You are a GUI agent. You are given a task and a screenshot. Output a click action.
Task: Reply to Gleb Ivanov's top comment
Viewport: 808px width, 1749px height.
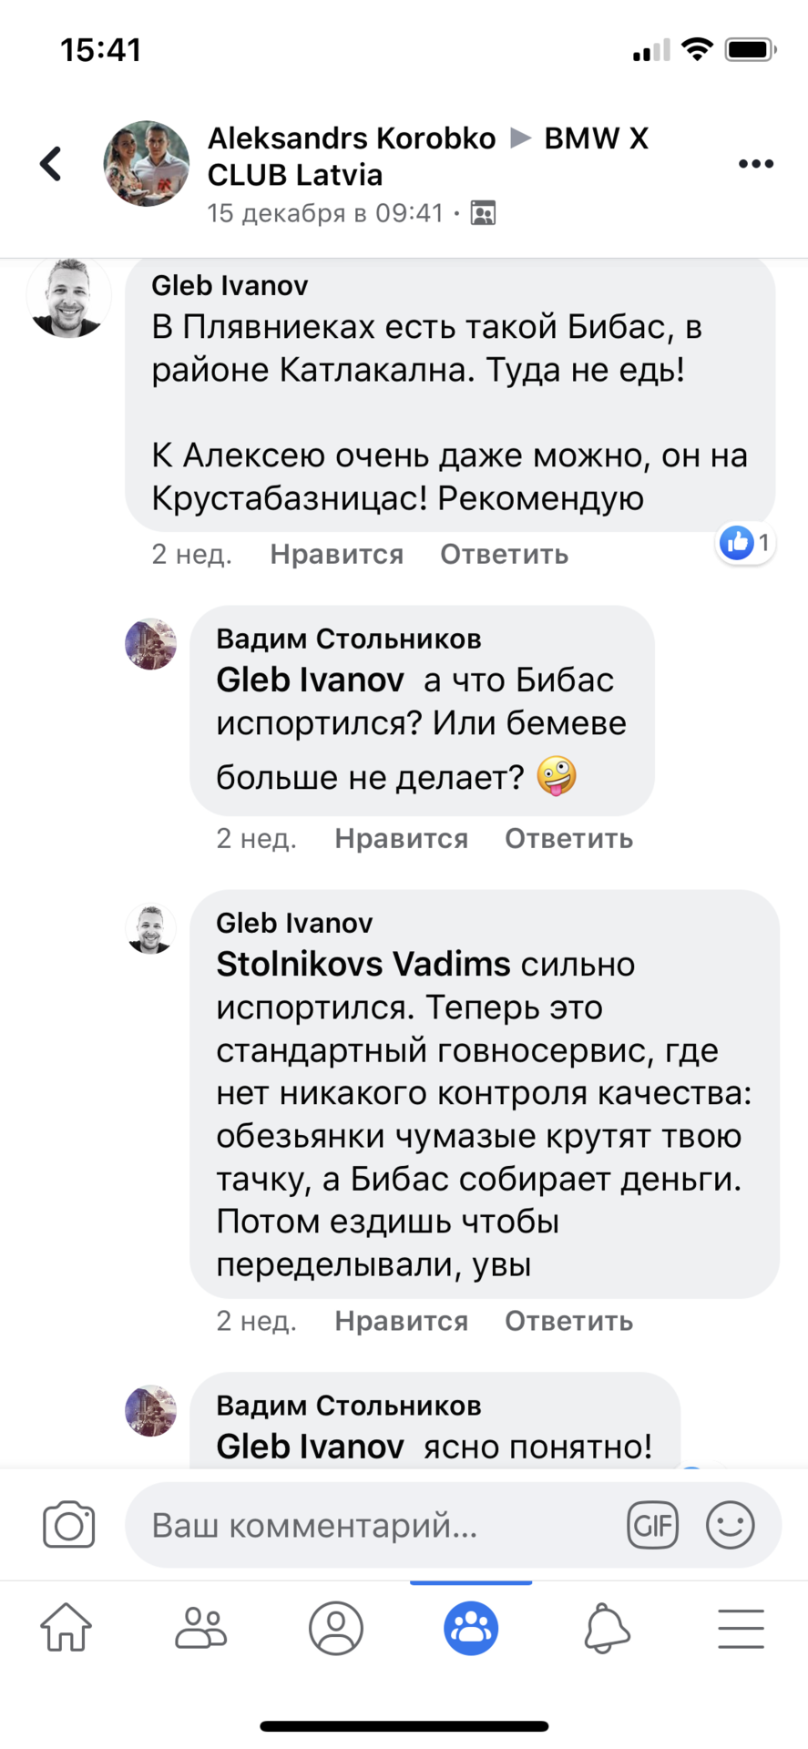(x=504, y=555)
